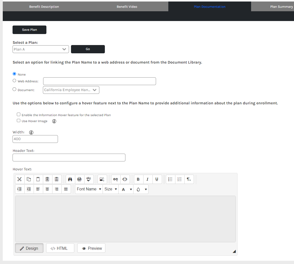
Task: Click the Find binoculars icon
Action: [x=70, y=179]
